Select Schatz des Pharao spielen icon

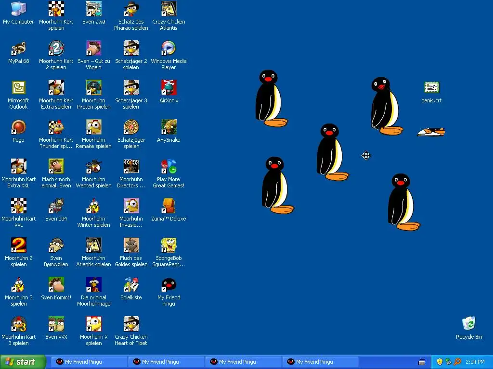coord(131,9)
